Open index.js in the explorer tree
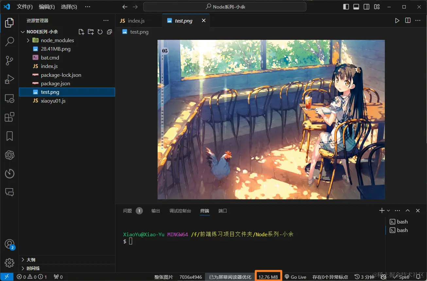 coord(67,66)
